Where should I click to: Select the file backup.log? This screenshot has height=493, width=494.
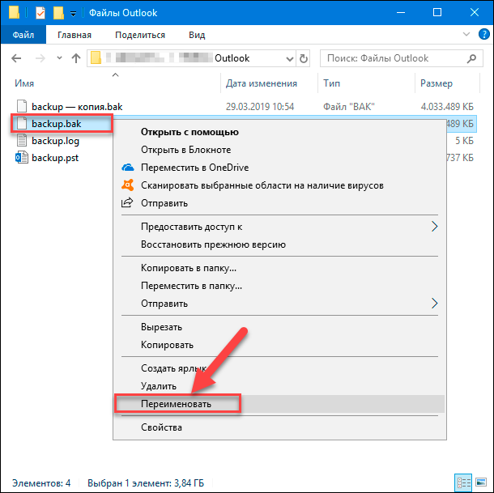55,141
